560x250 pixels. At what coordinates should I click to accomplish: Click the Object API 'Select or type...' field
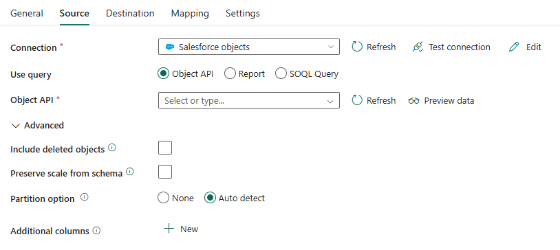249,100
